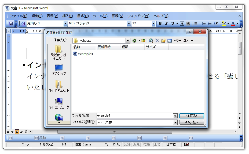The height and width of the screenshot is (154, 249).
Task: Toggle 上書 overtype mode in status bar
Action: click(157, 144)
